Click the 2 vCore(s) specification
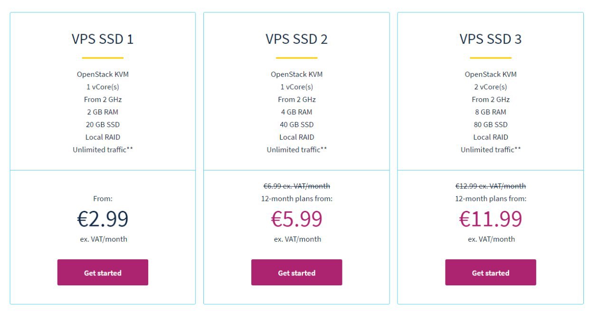Screen dimensions: 608x311 [x=490, y=87]
